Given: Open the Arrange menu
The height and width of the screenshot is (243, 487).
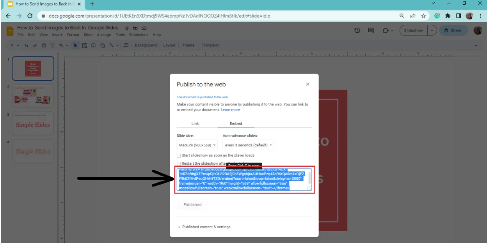Looking at the screenshot, I should tap(104, 35).
